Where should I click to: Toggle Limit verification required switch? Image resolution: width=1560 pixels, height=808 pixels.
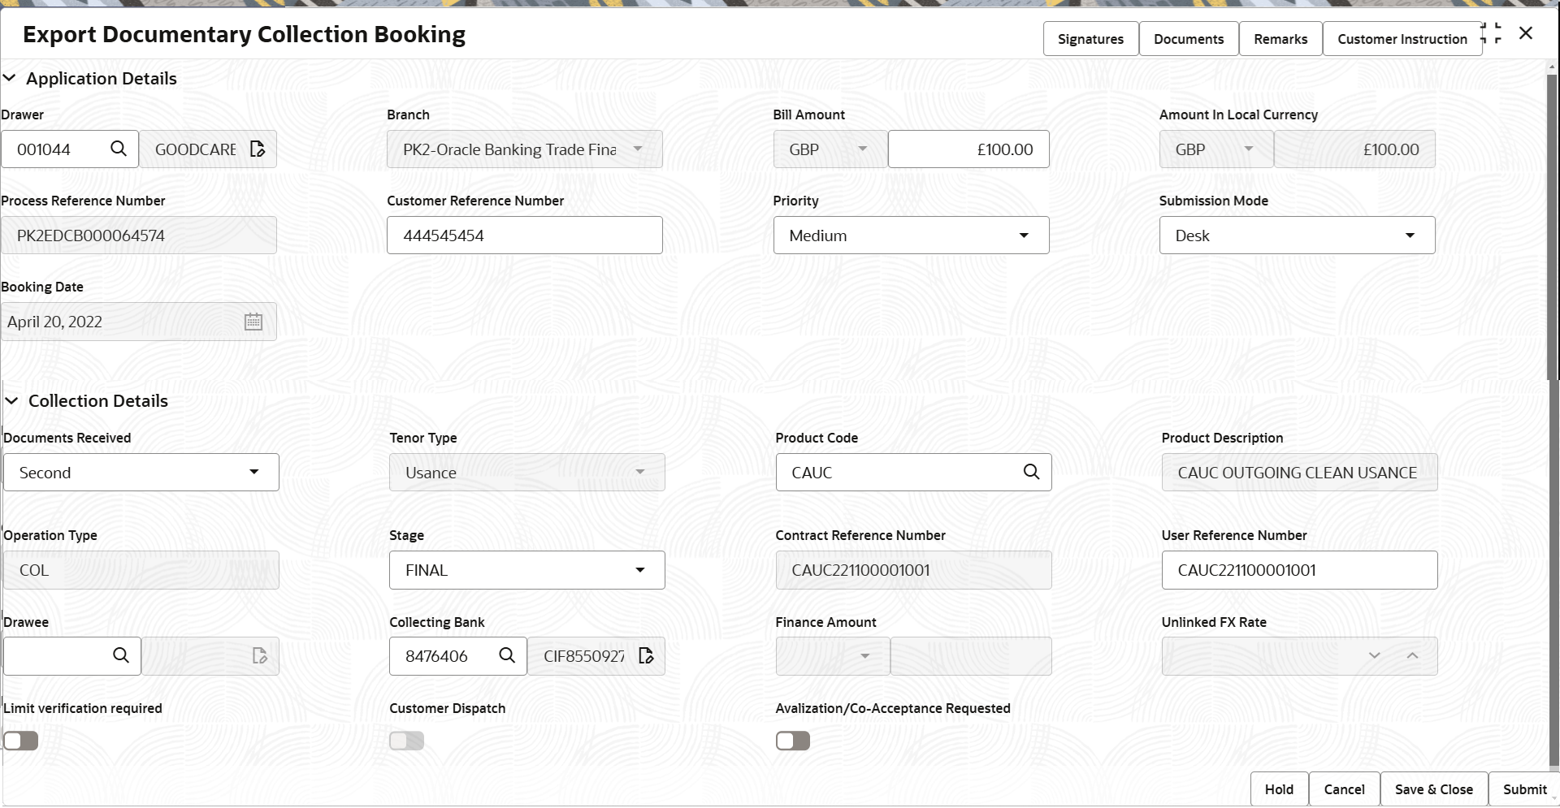[21, 741]
